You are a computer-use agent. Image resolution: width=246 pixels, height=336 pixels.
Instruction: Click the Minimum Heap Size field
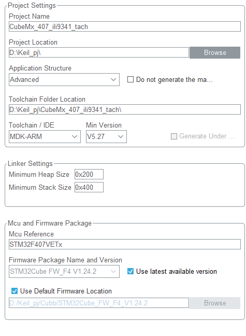click(x=89, y=174)
